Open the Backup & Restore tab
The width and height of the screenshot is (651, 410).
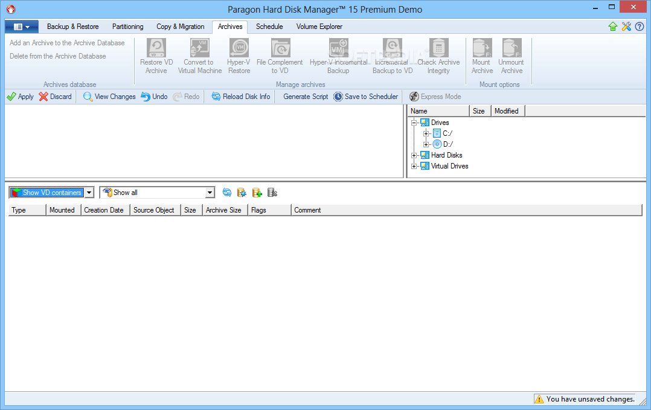click(x=72, y=27)
